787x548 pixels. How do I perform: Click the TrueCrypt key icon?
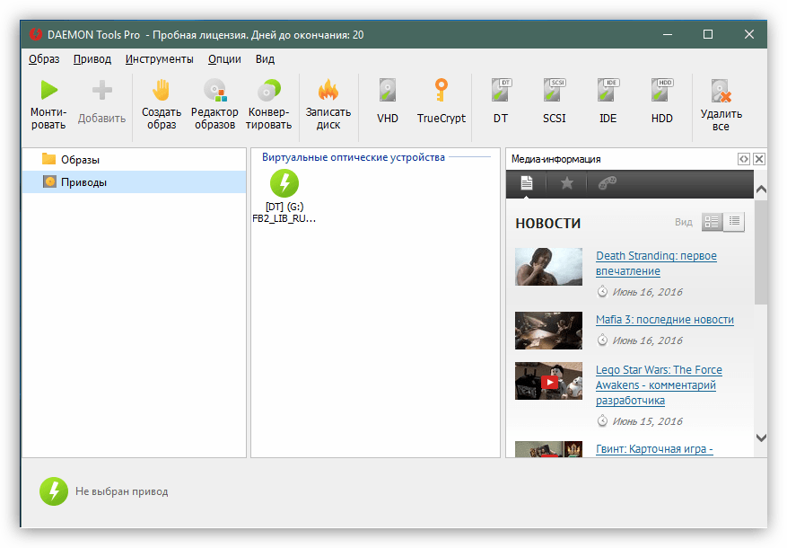point(442,91)
